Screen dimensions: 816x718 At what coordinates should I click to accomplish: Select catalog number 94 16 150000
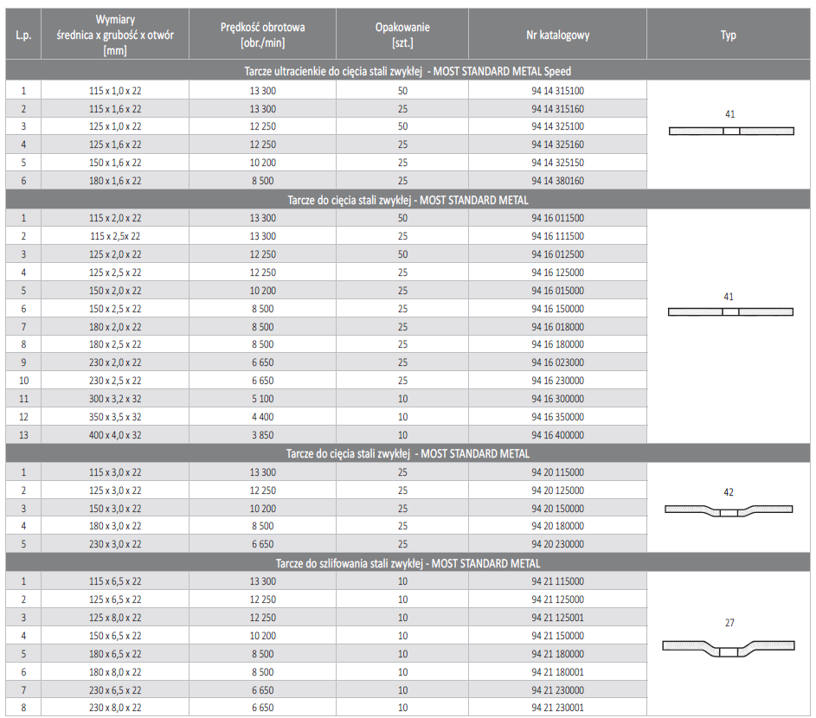[x=557, y=309]
